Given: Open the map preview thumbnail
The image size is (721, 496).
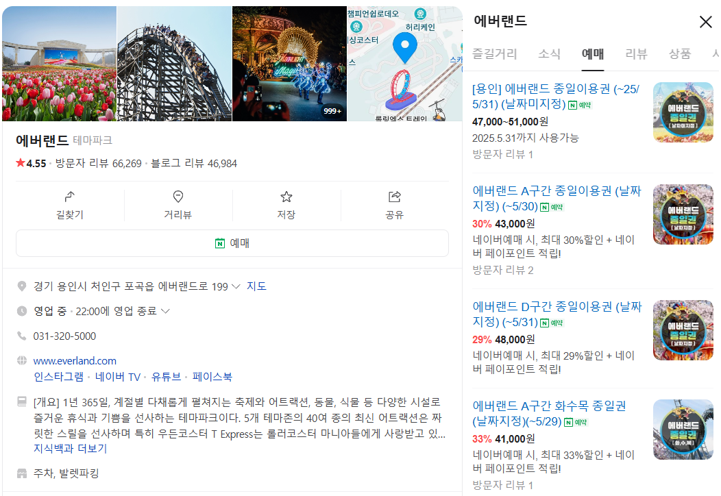Looking at the screenshot, I should pyautogui.click(x=404, y=64).
